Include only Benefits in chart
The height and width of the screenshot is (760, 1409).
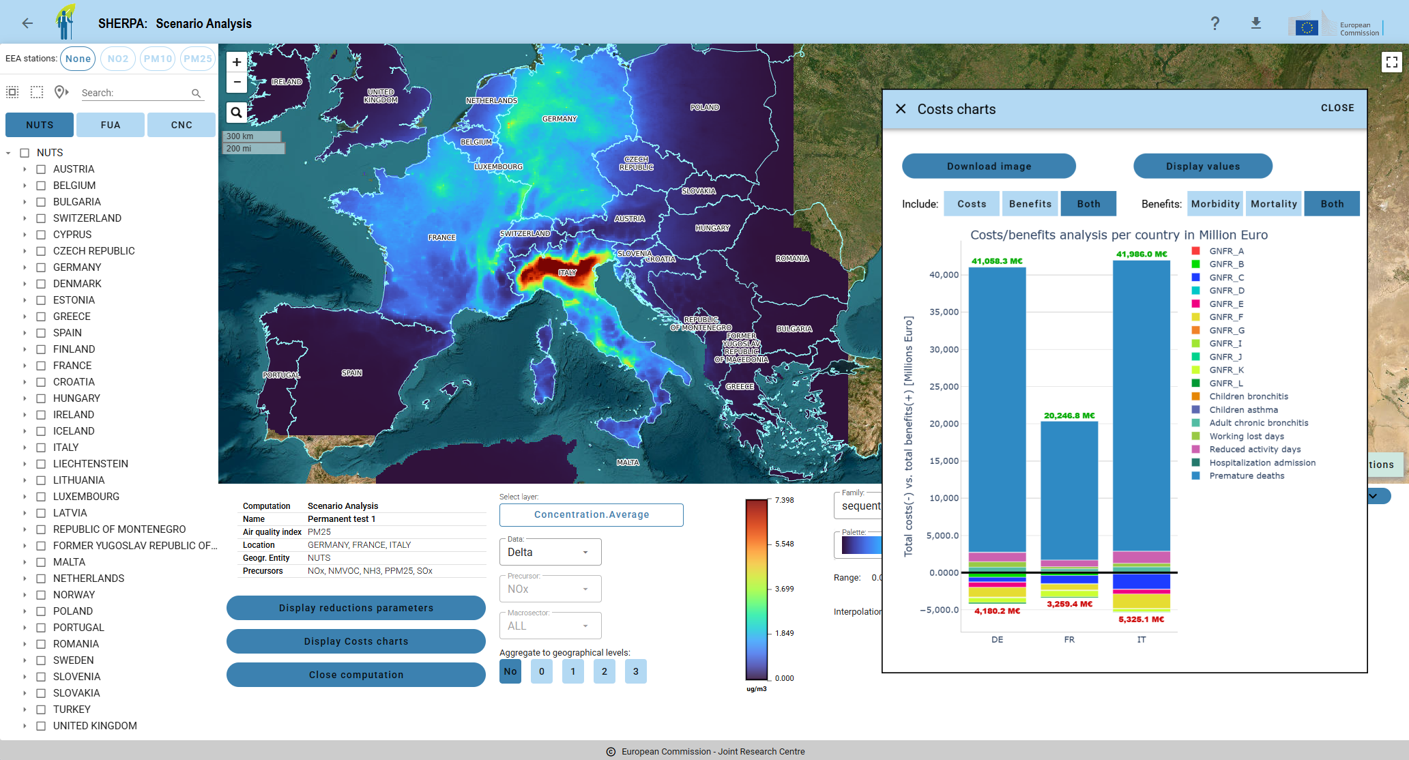1030,204
